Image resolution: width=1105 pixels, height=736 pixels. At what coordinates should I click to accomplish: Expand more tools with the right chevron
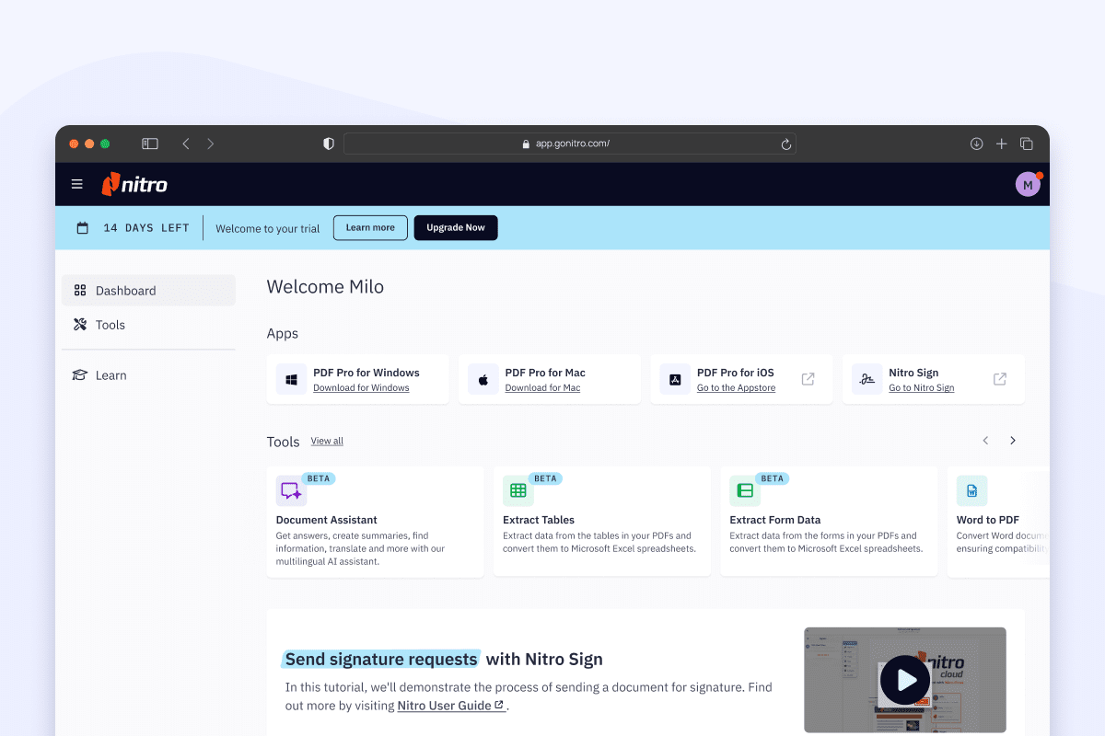point(1013,441)
